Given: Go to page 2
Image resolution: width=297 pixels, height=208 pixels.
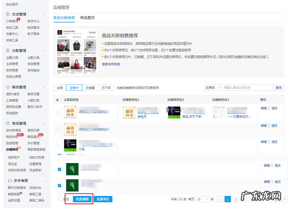Looking at the screenshot, I should click(236, 199).
